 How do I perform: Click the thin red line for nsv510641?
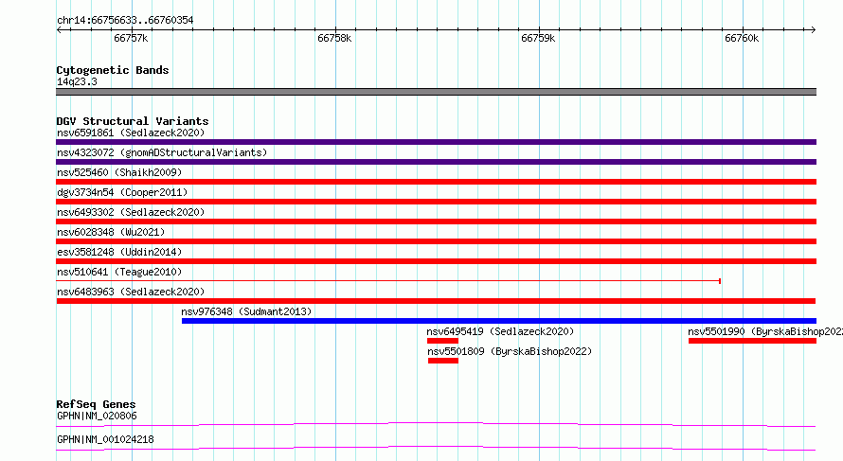[388, 281]
